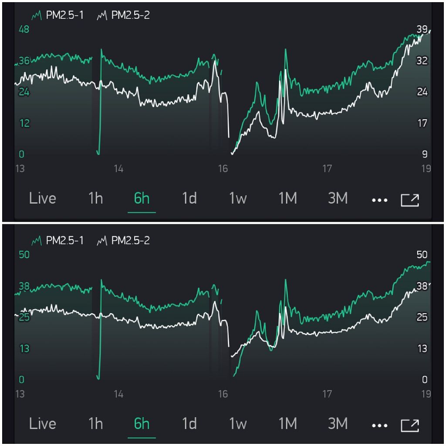Open the expand chart icon on bottom panel
446x446 pixels.
(410, 423)
